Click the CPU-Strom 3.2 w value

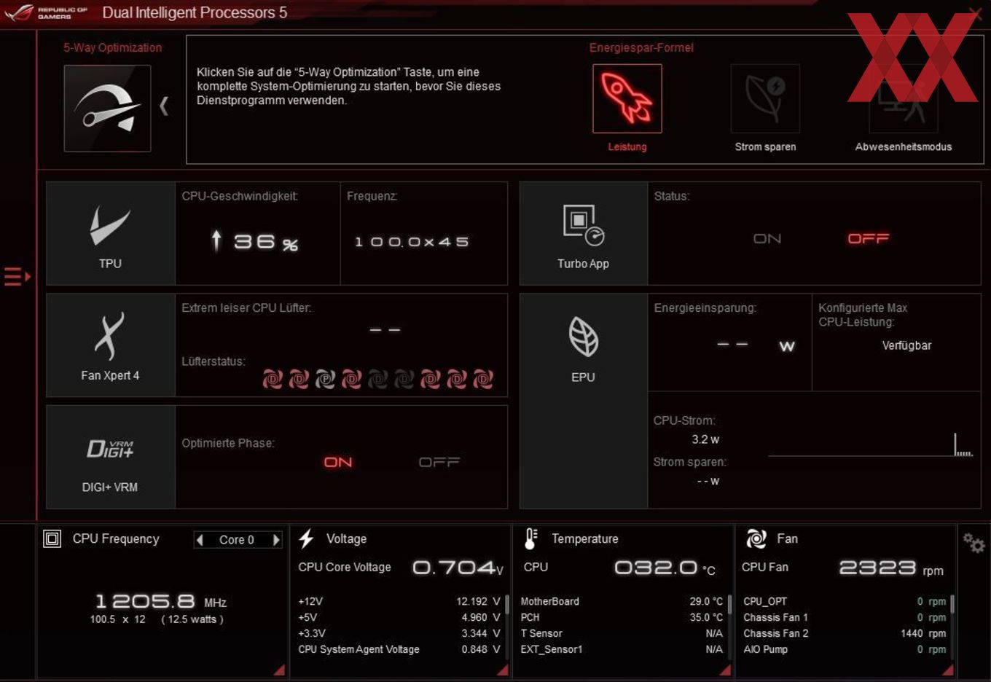pos(705,439)
